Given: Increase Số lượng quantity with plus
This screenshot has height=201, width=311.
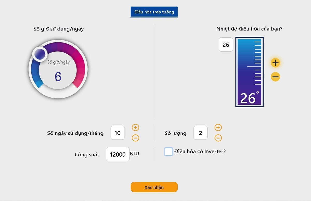Looking at the screenshot, I should click(x=218, y=127).
